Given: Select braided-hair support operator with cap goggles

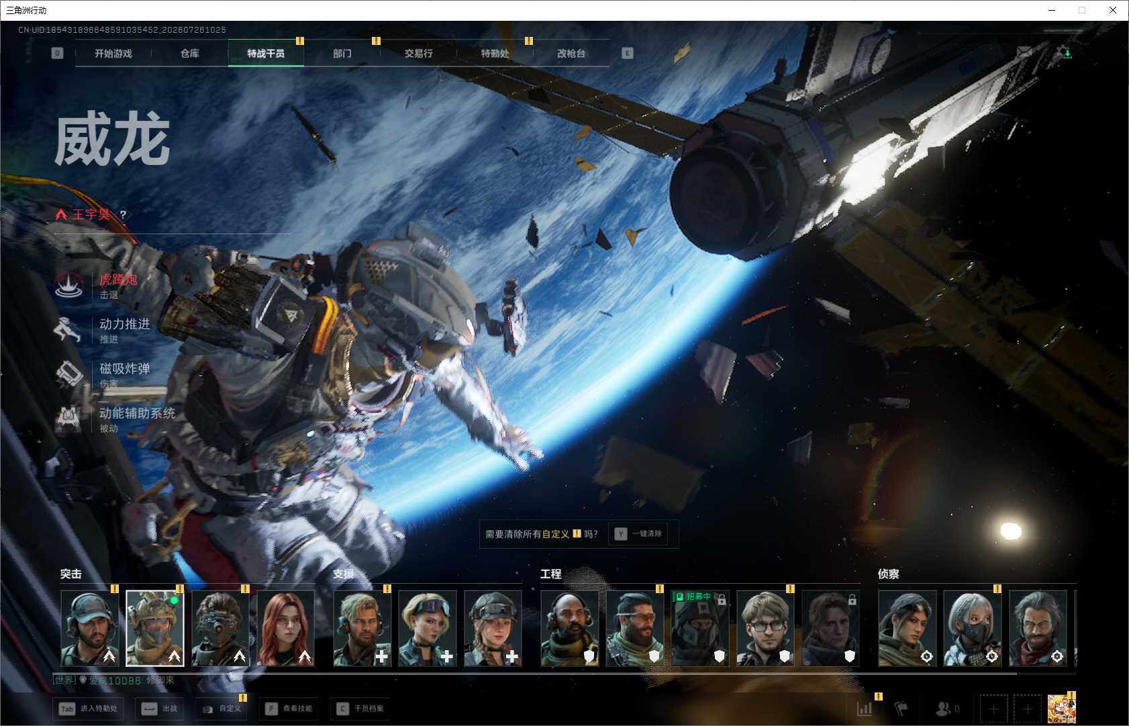Looking at the screenshot, I should pos(493,628).
